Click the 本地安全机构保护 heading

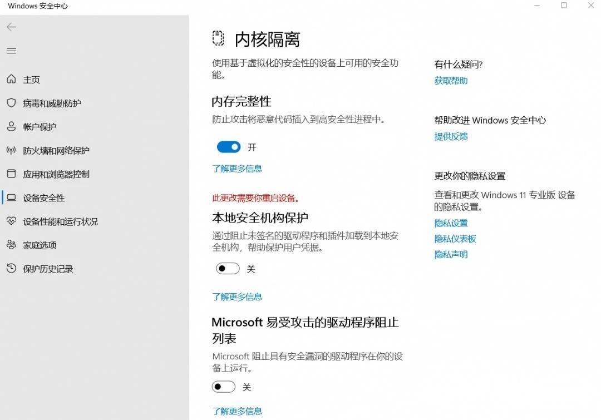[260, 218]
